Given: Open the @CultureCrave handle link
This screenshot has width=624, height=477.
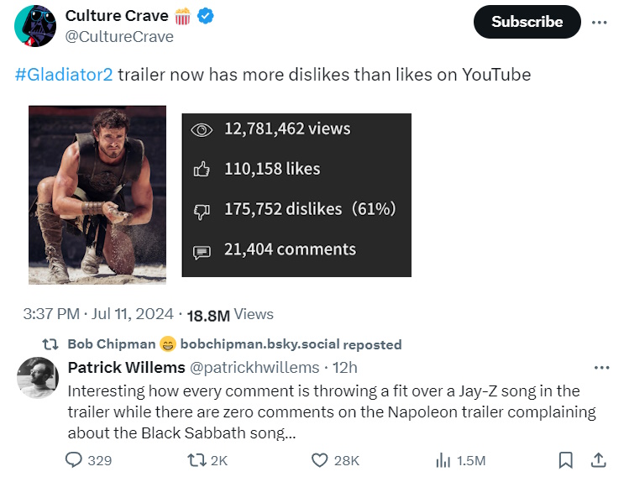Looking at the screenshot, I should click(x=119, y=37).
